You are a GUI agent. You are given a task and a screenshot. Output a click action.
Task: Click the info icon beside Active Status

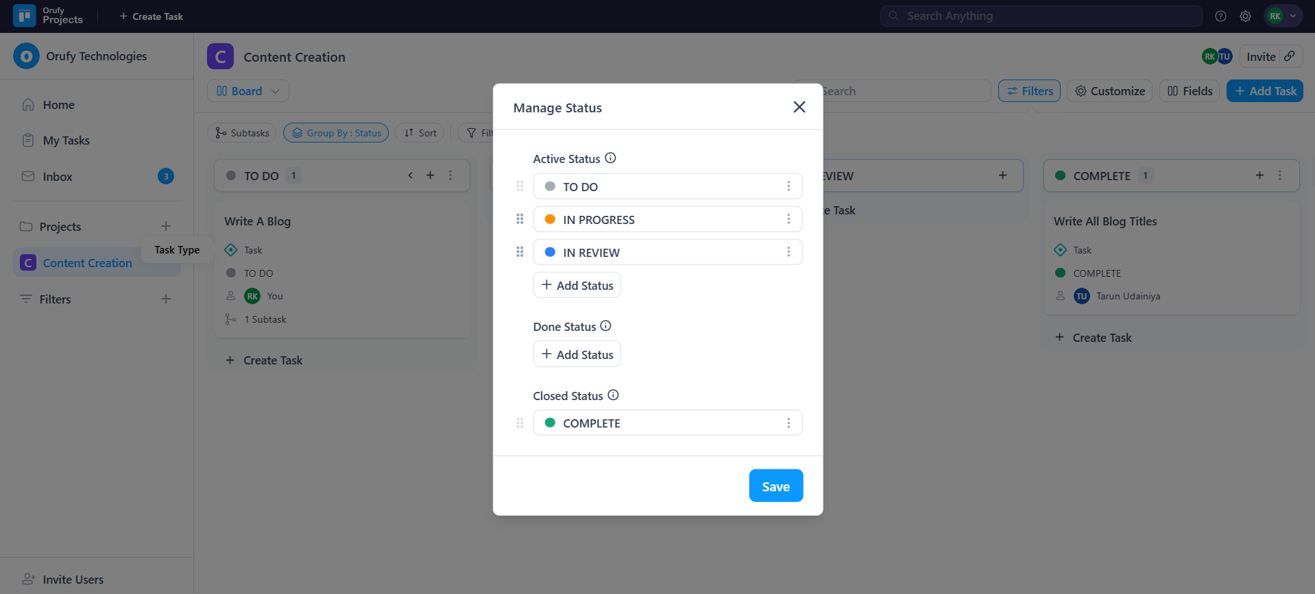[x=610, y=158]
